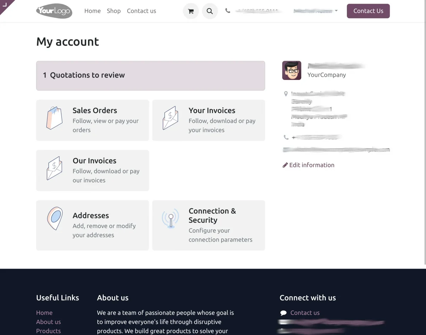426x335 pixels.
Task: Click the YourCompany text under the name
Action: pyautogui.click(x=327, y=75)
